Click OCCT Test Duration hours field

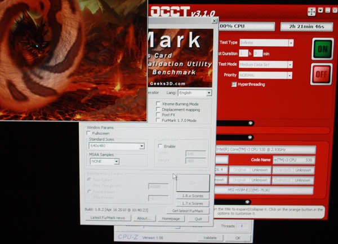[x=243, y=54]
